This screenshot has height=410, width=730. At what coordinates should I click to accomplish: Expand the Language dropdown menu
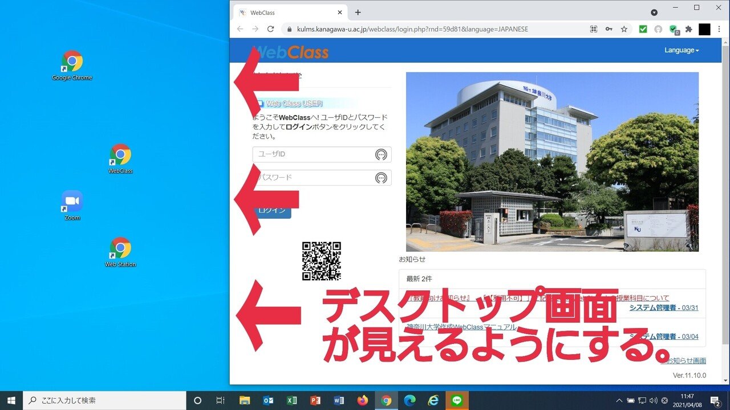click(x=682, y=50)
